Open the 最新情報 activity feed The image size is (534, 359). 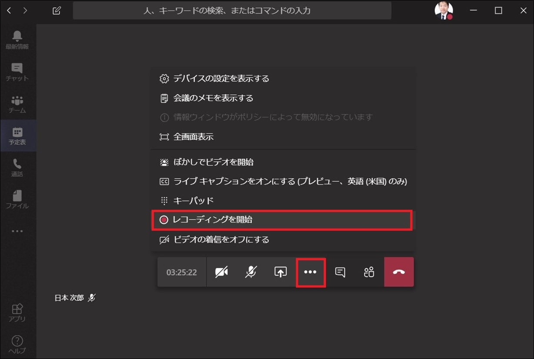(x=17, y=38)
